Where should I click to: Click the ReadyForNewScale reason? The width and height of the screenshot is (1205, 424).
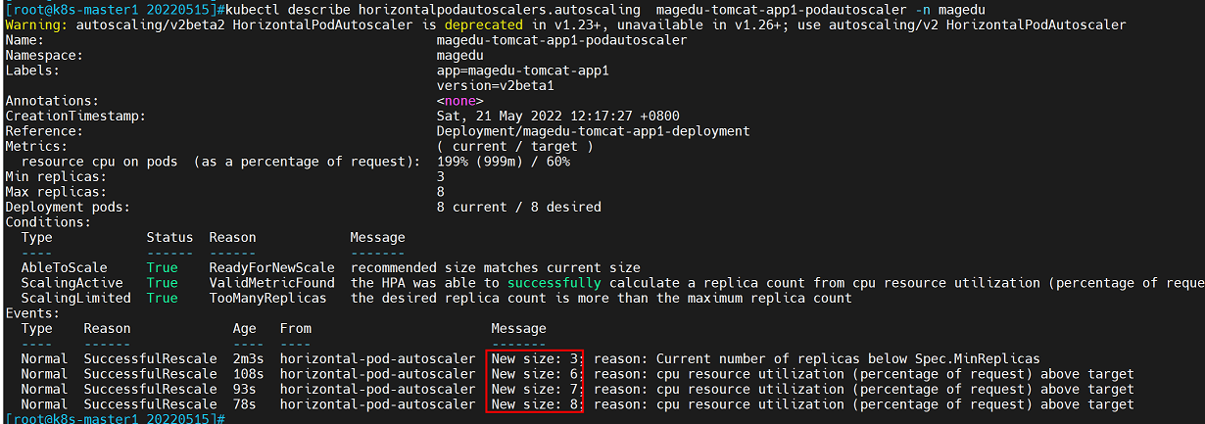pyautogui.click(x=271, y=267)
